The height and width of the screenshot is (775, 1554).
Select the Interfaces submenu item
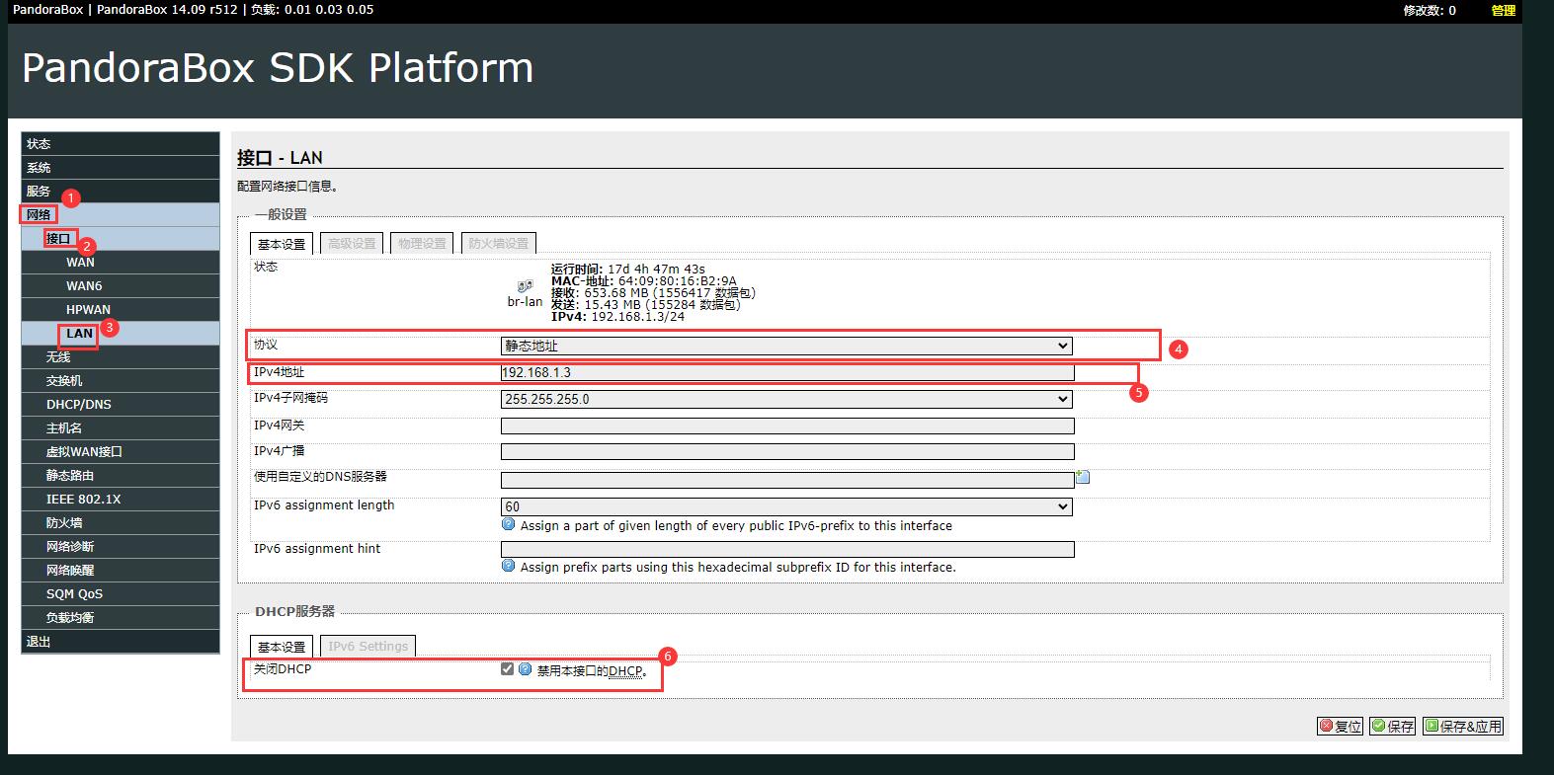(121, 239)
